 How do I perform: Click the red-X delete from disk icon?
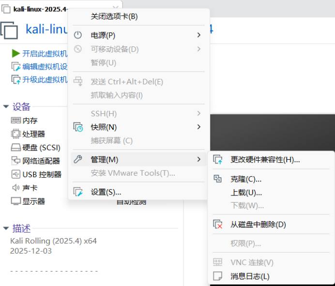(218, 224)
